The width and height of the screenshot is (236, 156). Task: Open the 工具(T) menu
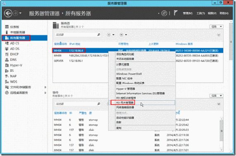pos(201,13)
